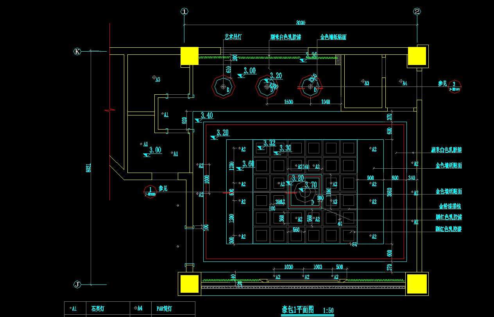The height and width of the screenshot is (317, 494).
Task: Select yellow column at axes 2 and J
Action: 417,284
